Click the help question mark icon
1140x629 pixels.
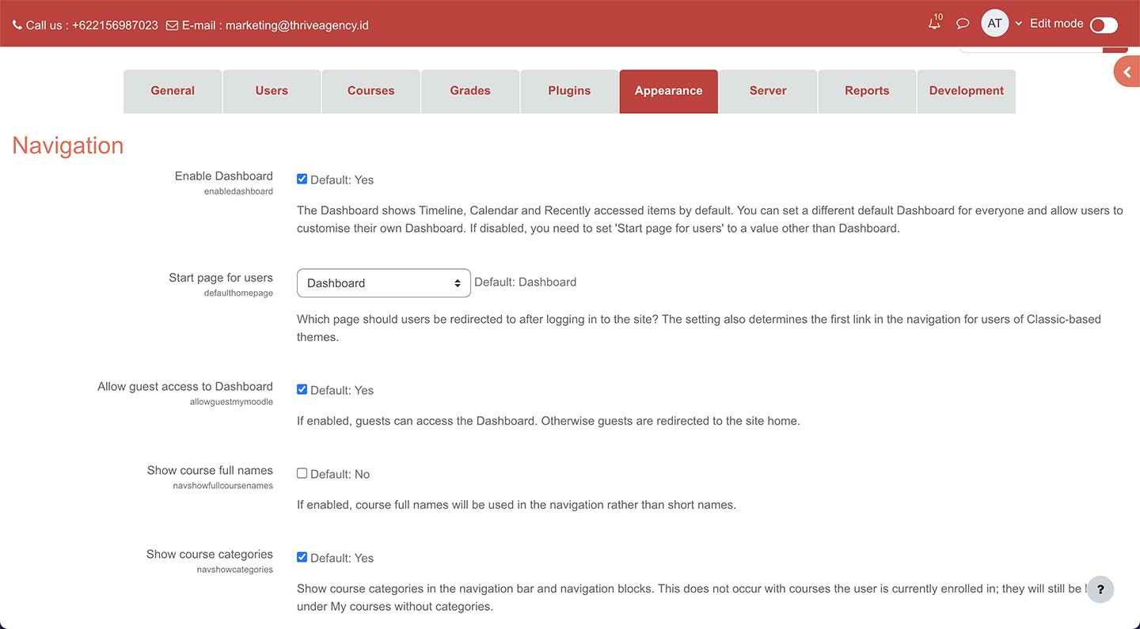[1100, 589]
